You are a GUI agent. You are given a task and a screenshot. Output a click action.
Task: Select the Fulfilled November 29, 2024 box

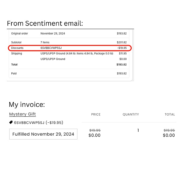coord(43,134)
